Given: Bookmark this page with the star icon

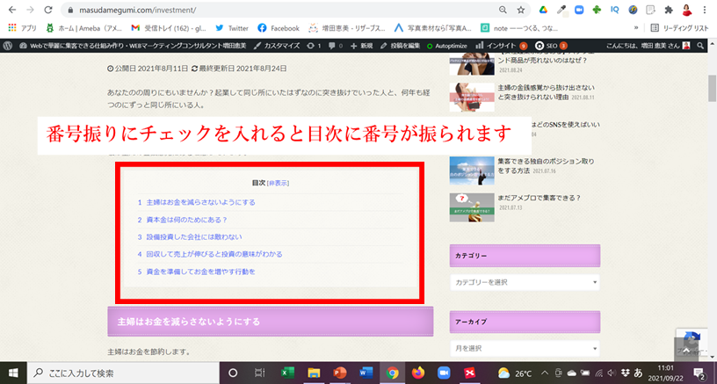Looking at the screenshot, I should click(520, 10).
